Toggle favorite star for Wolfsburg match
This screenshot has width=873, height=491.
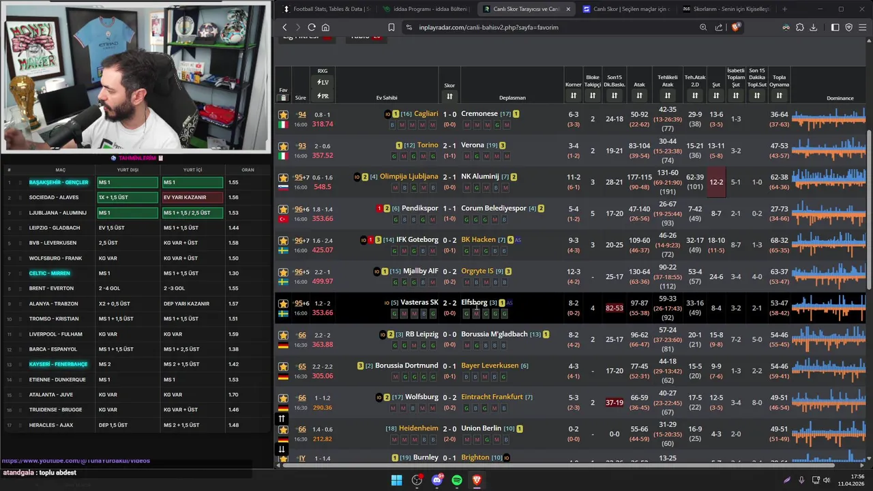coord(283,398)
